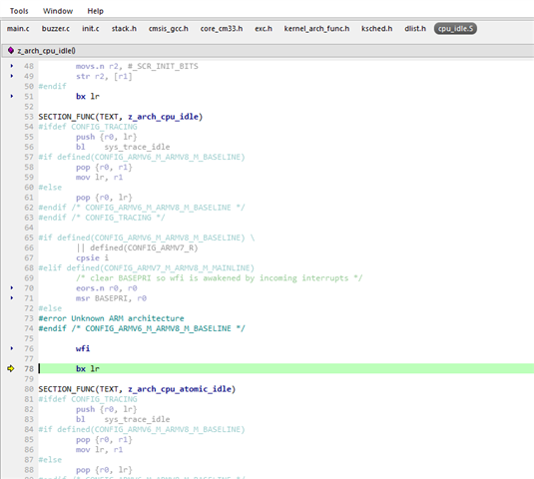Toggle breakpoint marker at line 71
This screenshot has height=479, width=534.
tap(12, 298)
